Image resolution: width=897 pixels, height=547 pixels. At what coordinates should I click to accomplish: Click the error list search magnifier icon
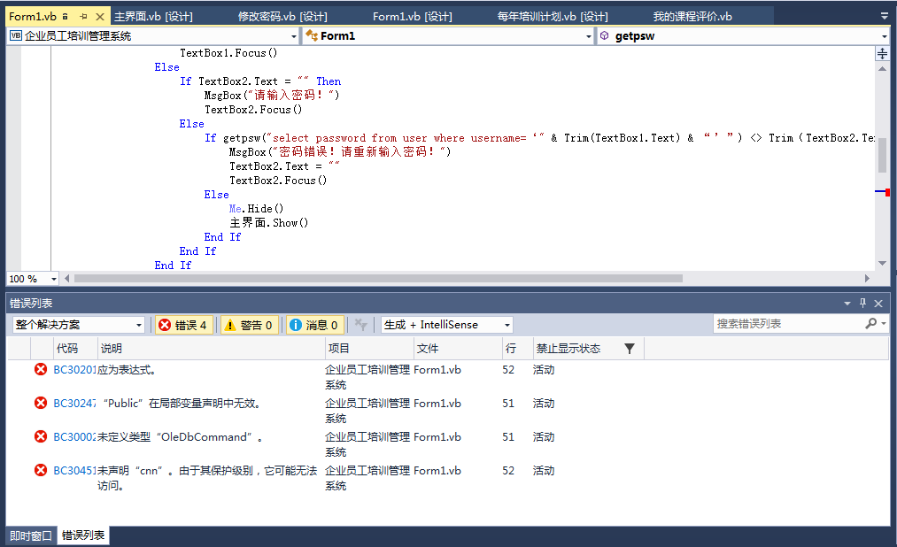870,324
